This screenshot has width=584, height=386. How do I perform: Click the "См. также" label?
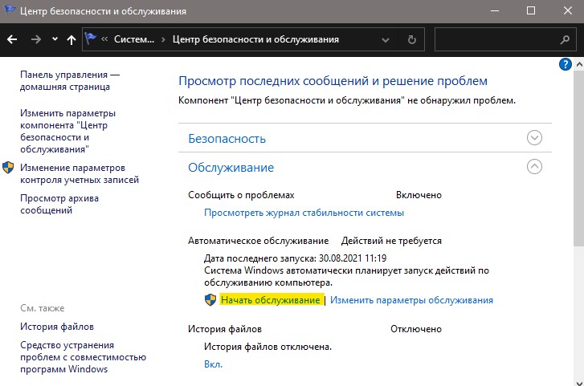pyautogui.click(x=42, y=308)
